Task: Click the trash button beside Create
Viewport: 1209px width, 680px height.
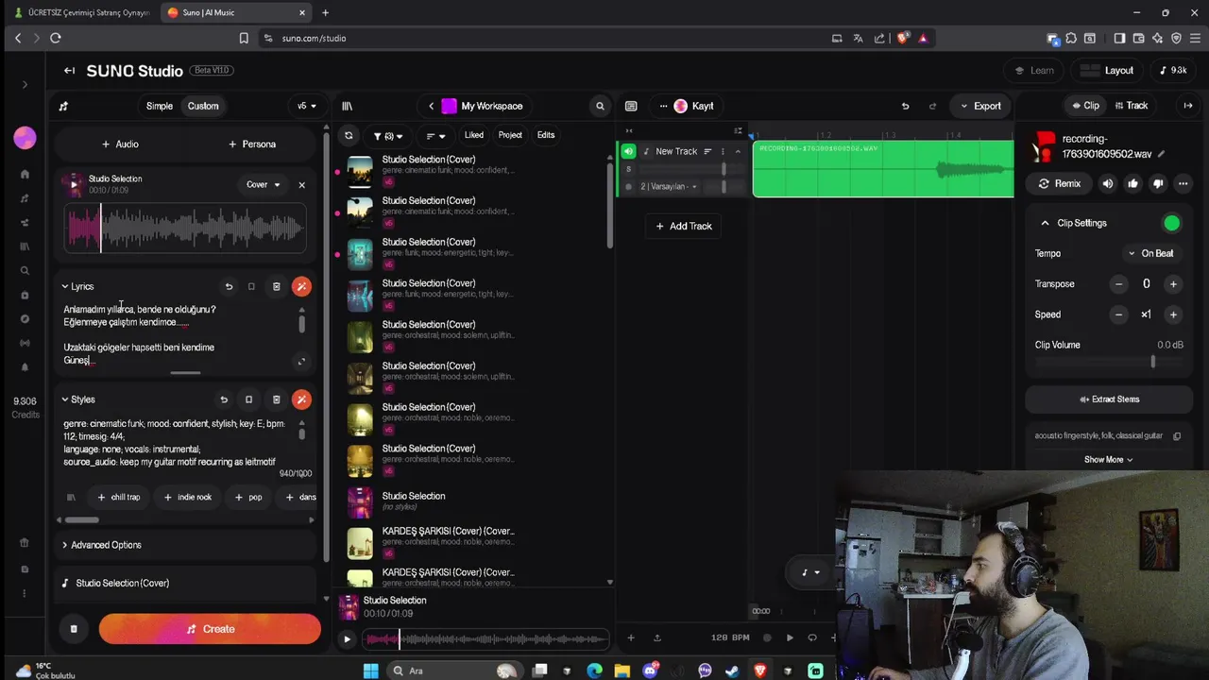Action: (74, 629)
